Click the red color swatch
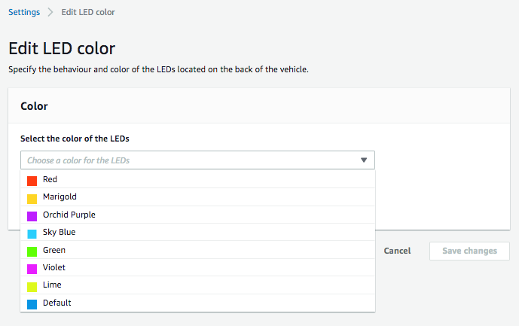This screenshot has height=326, width=519. coord(32,181)
